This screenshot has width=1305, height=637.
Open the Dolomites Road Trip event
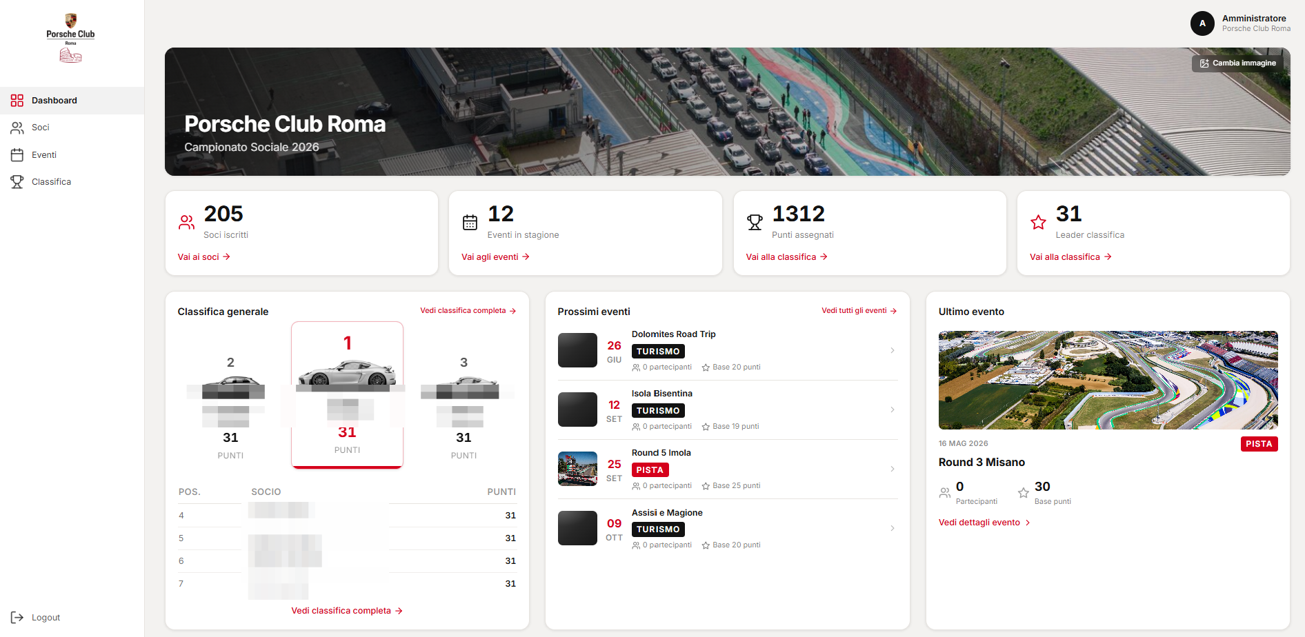(x=728, y=350)
